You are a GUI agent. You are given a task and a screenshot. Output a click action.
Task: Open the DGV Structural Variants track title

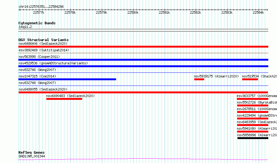44,40
